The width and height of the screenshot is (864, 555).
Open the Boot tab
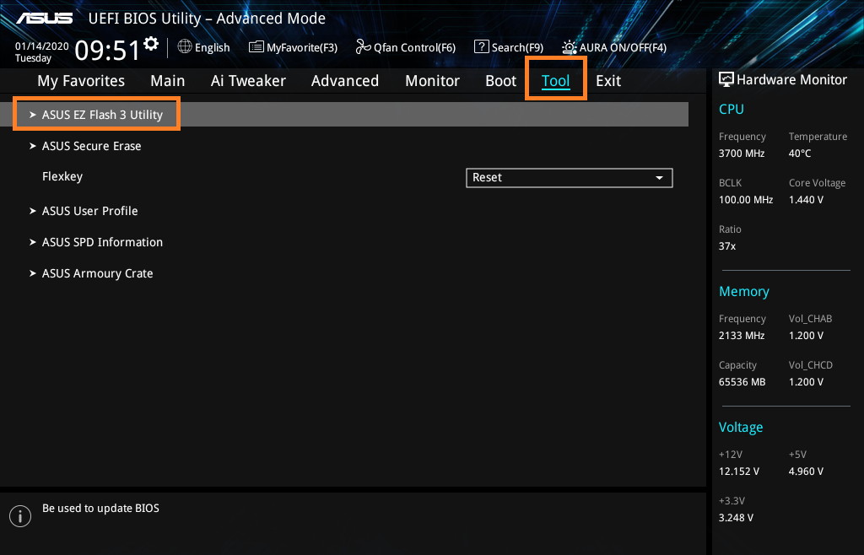pos(501,81)
